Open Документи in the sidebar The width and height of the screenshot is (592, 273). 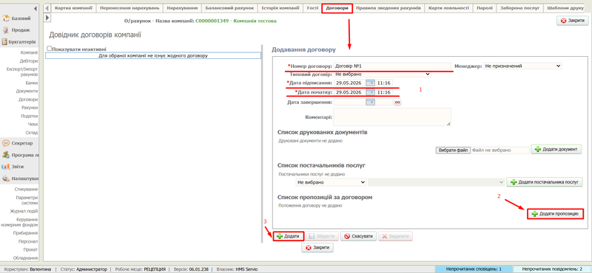[27, 91]
